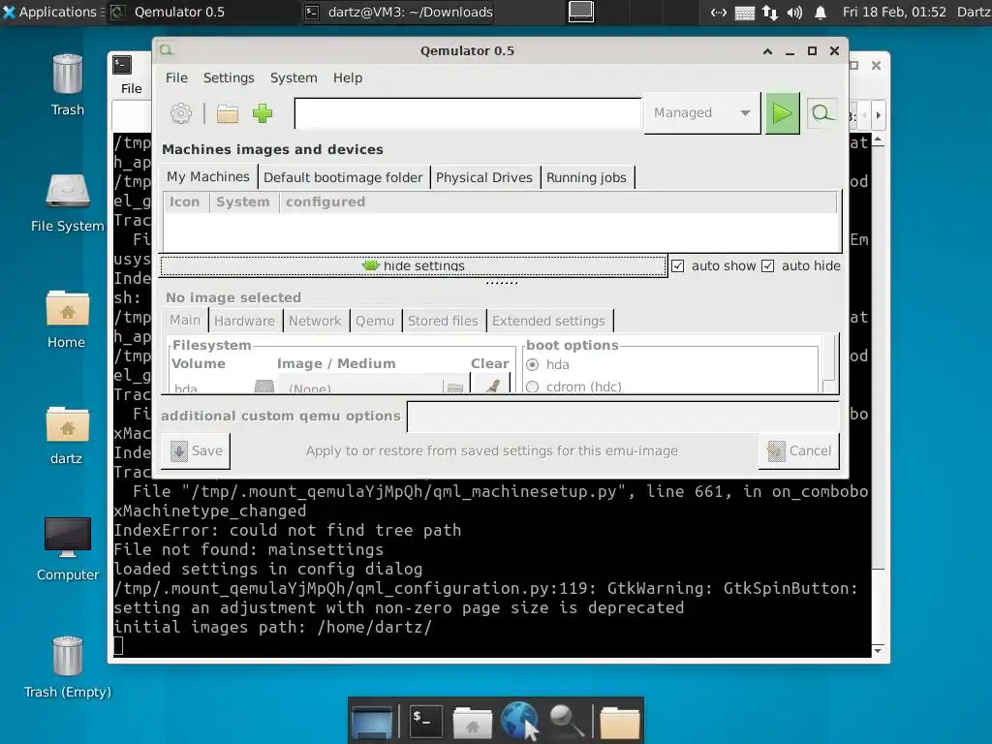Sort by the System column header

click(243, 201)
